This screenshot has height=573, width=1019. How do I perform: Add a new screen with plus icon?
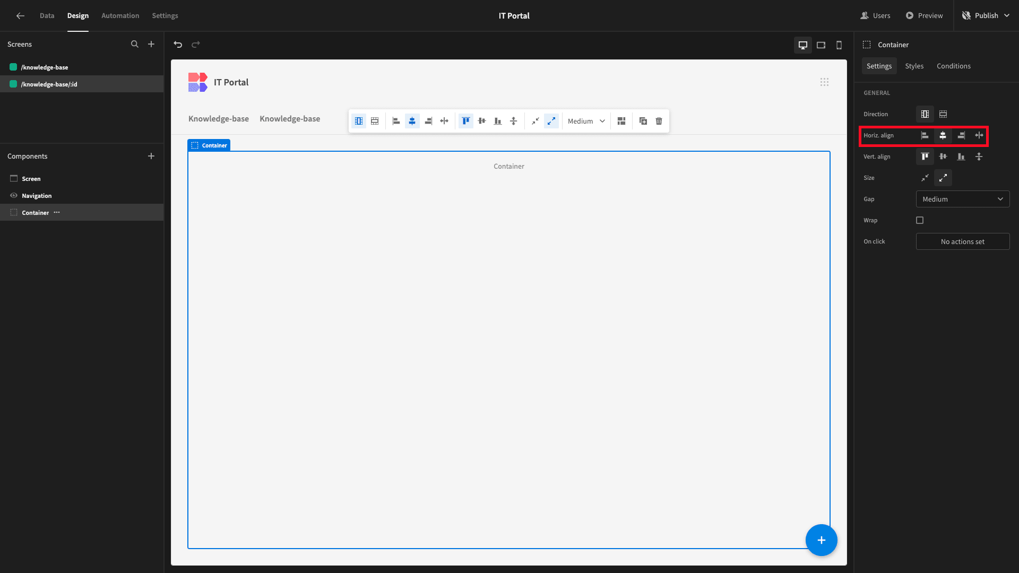(151, 44)
